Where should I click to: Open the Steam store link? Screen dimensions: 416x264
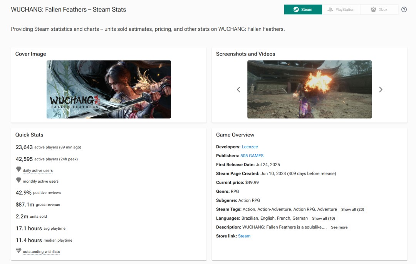coord(244,236)
